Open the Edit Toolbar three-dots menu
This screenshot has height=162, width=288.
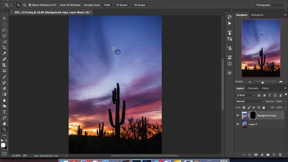click(x=4, y=135)
